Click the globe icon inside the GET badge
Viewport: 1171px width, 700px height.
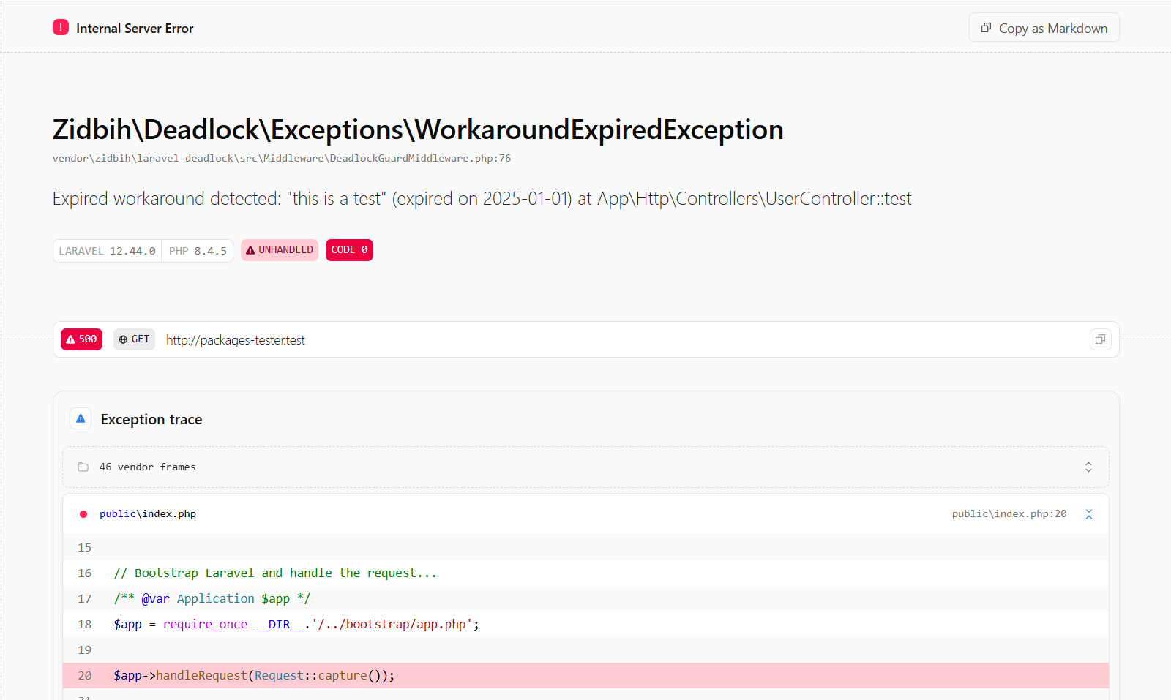click(121, 339)
